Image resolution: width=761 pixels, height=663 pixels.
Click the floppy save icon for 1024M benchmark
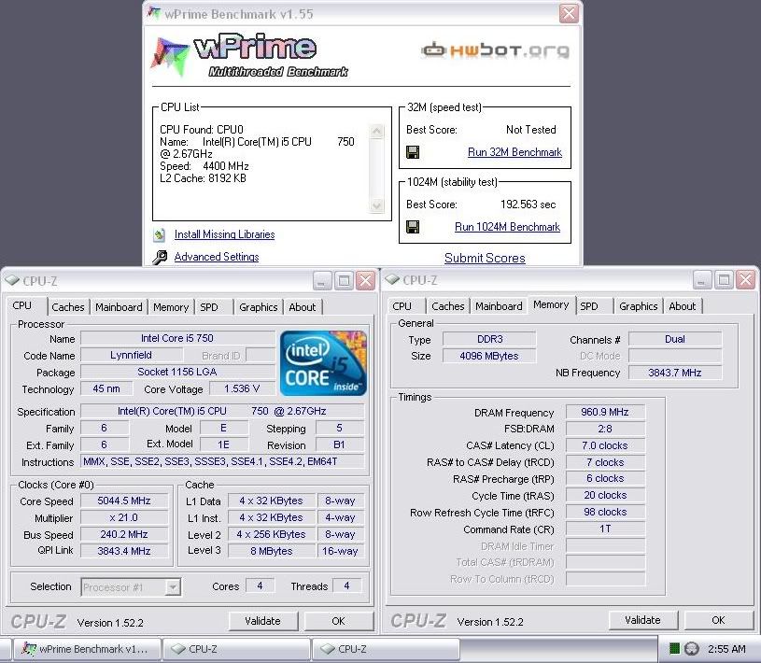[413, 227]
